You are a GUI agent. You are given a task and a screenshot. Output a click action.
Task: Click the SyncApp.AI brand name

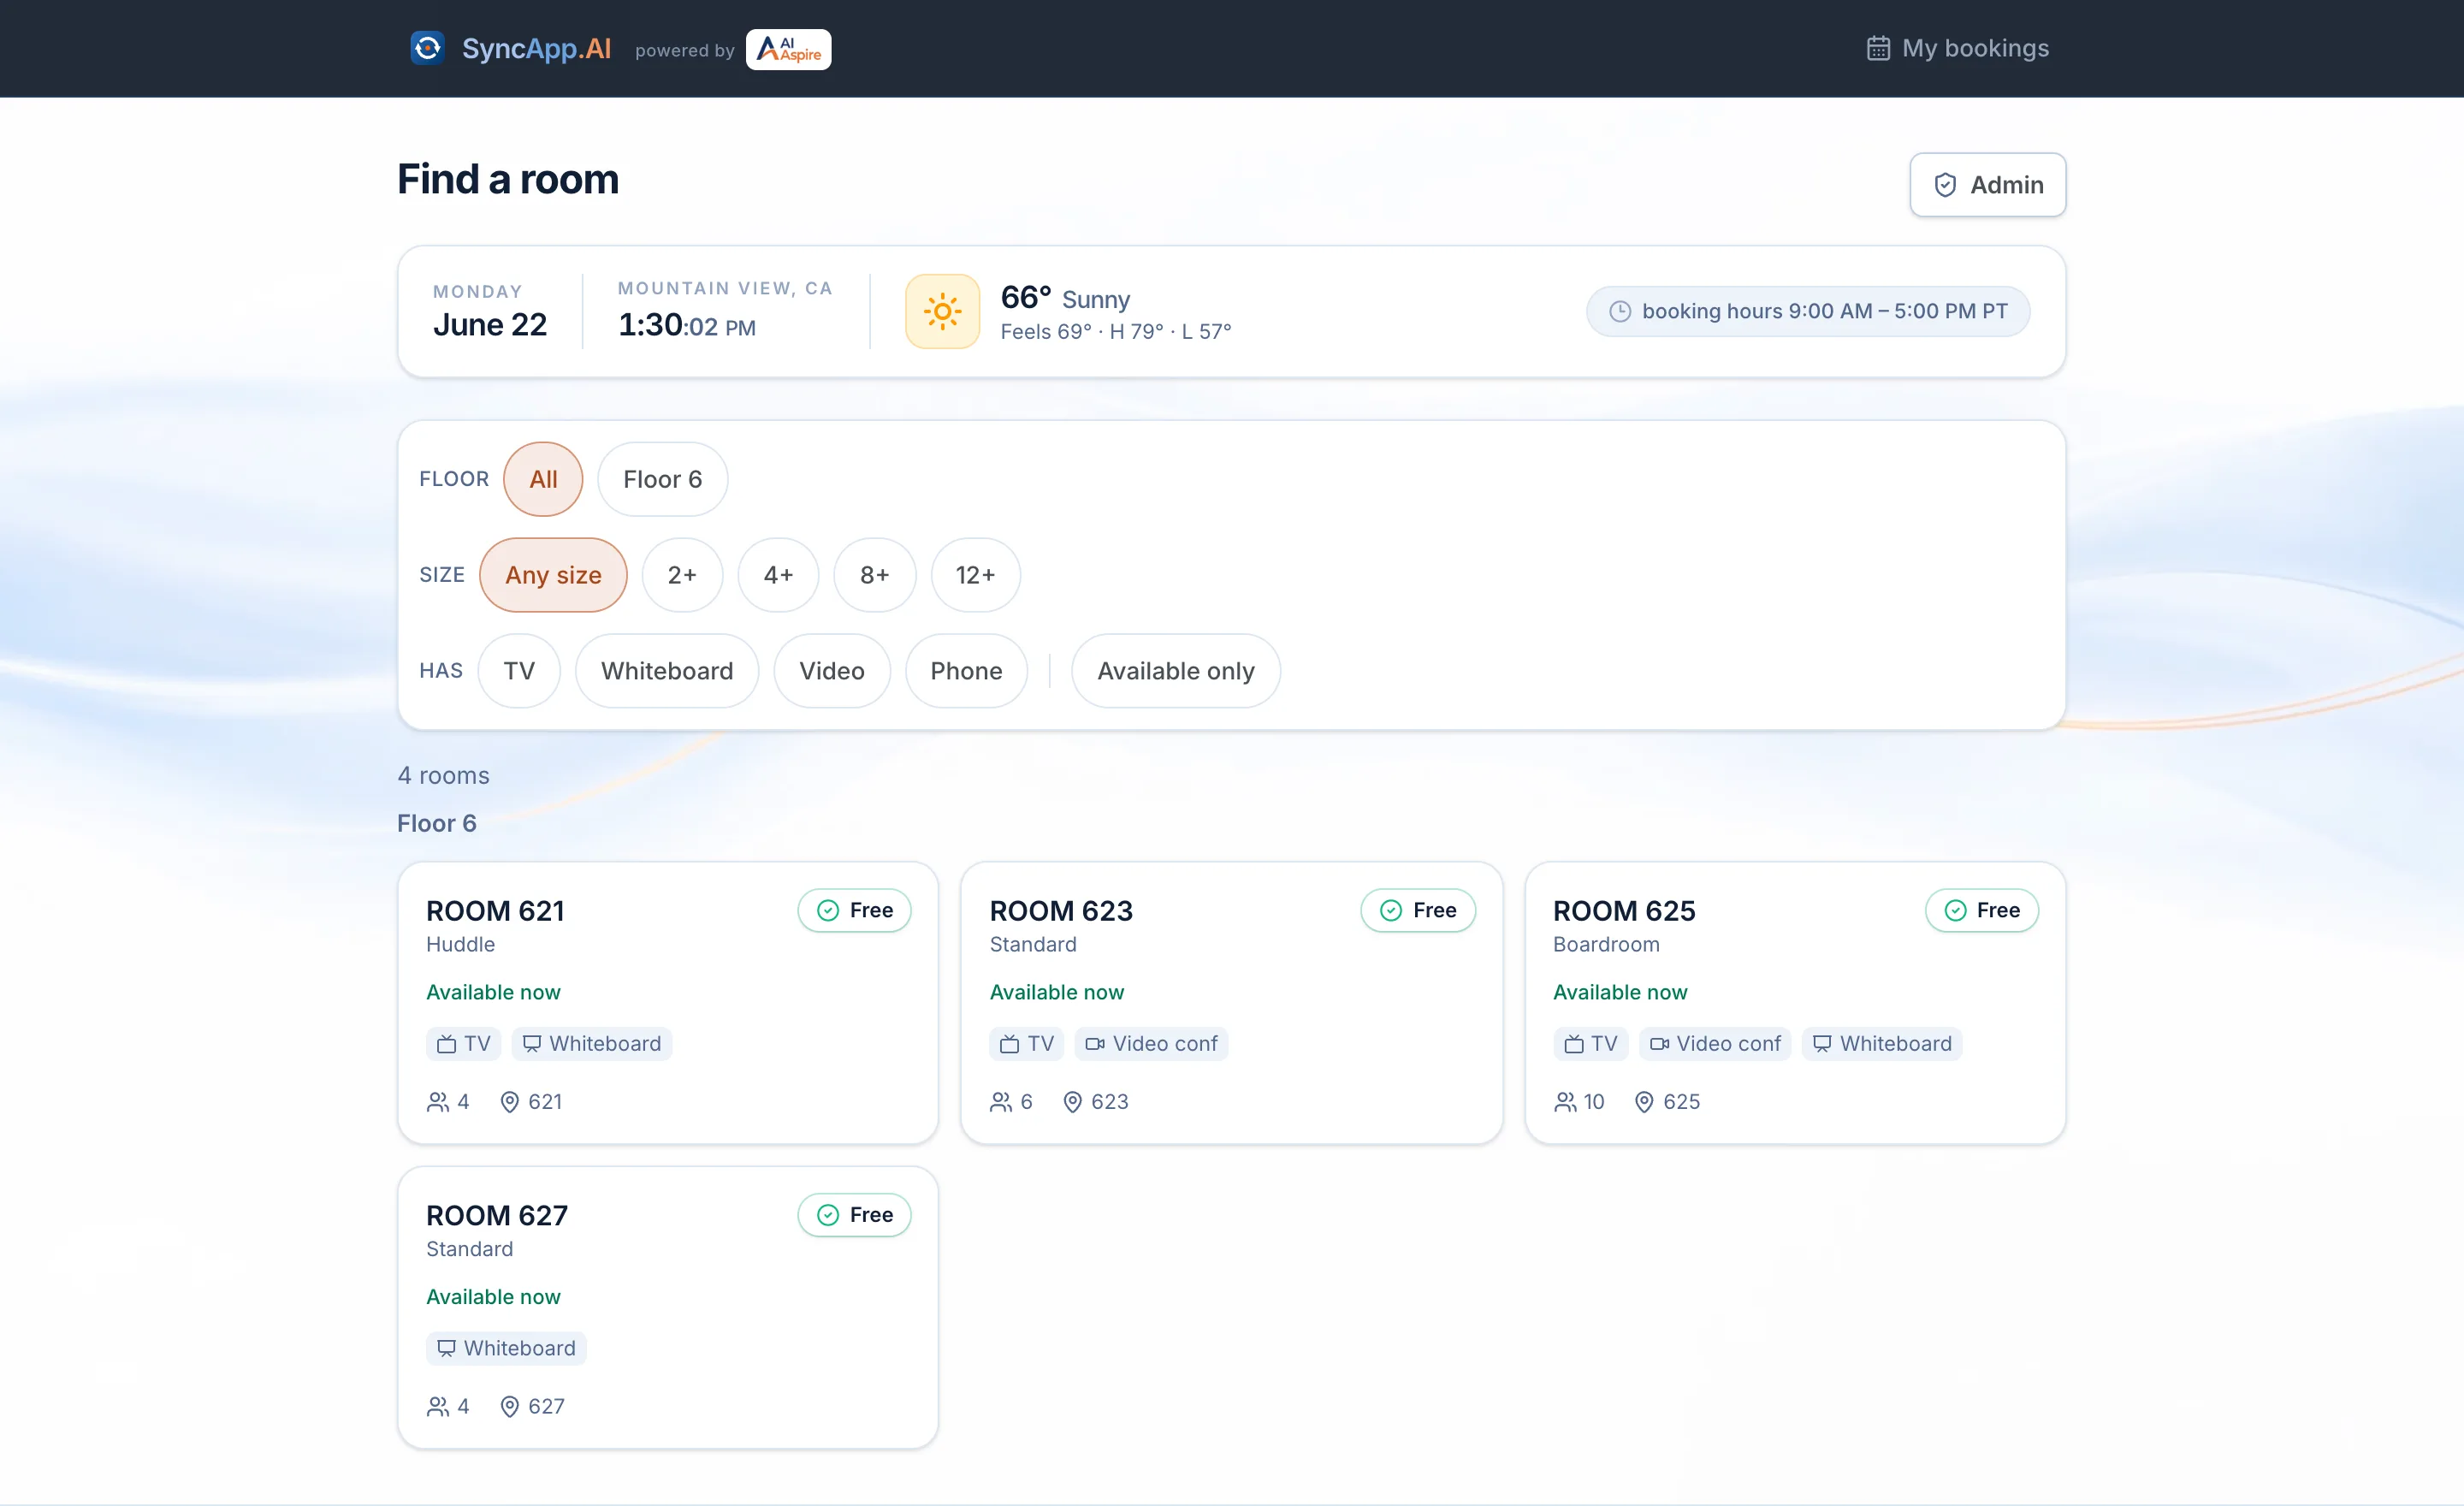click(x=536, y=48)
